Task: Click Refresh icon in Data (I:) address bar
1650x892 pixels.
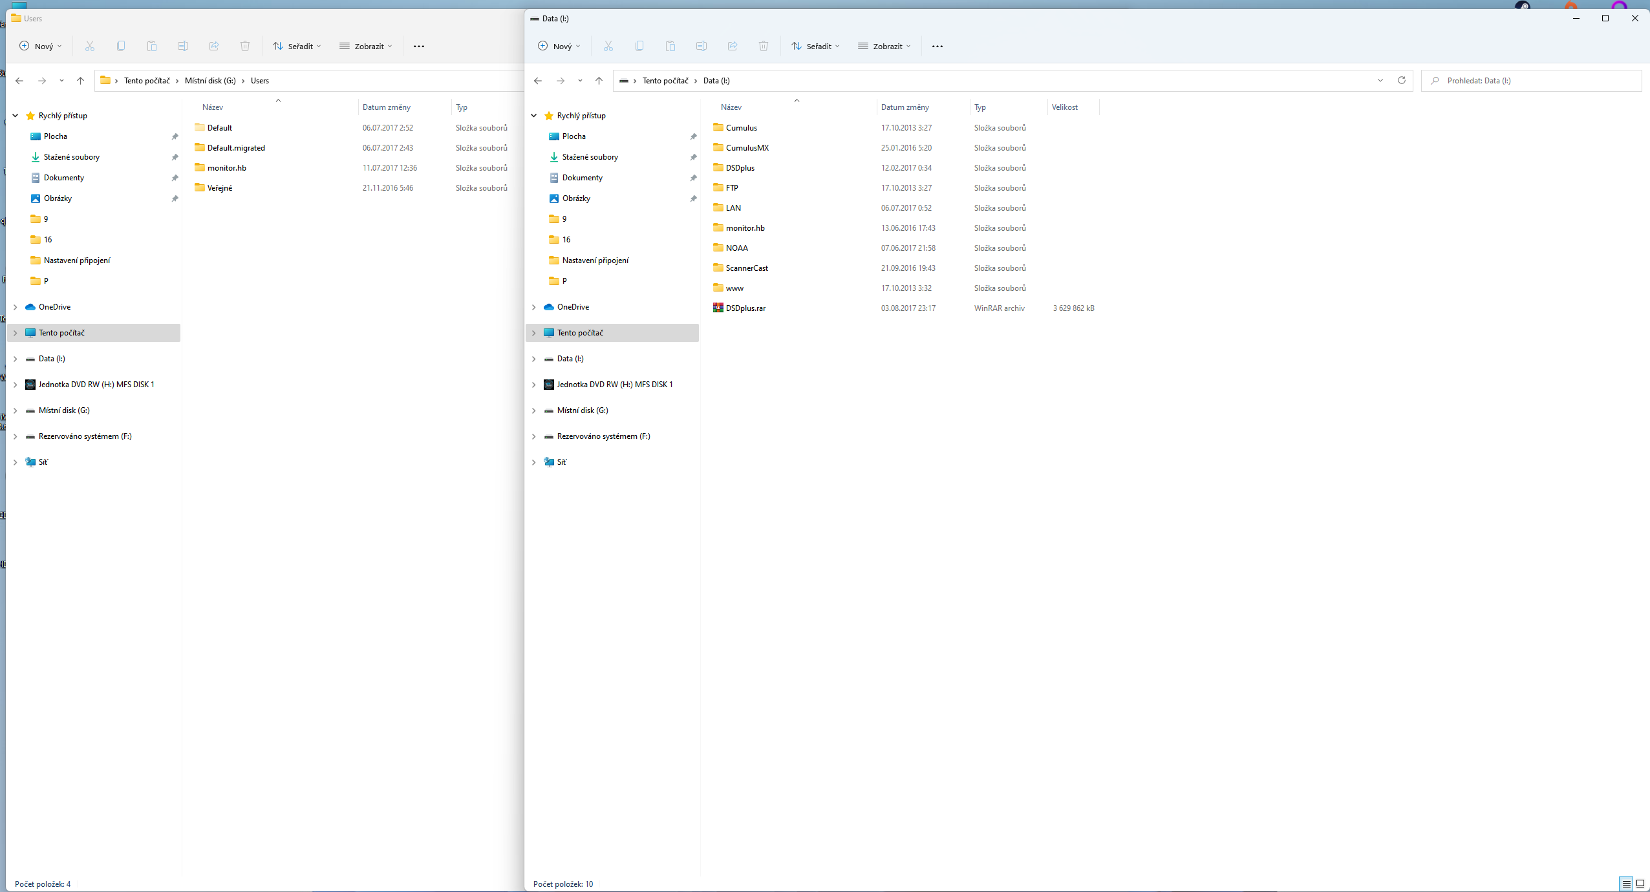Action: coord(1401,81)
